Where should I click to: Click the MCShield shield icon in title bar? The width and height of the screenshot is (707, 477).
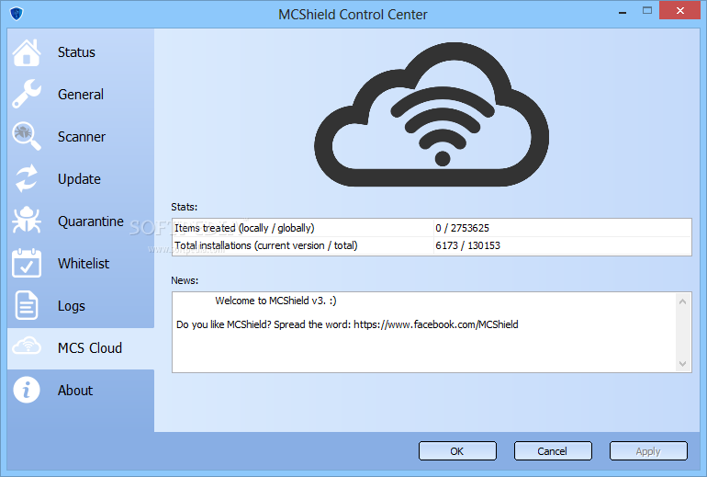(17, 14)
